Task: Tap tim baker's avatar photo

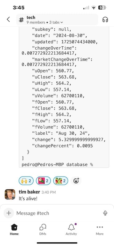Action: point(10,194)
